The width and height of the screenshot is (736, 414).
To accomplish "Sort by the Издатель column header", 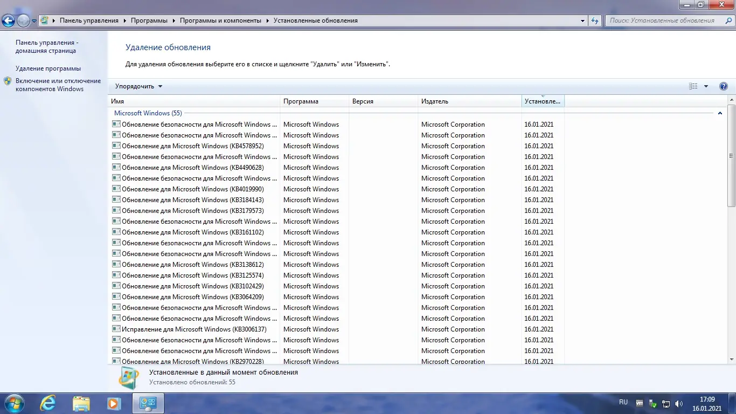I will tap(470, 101).
